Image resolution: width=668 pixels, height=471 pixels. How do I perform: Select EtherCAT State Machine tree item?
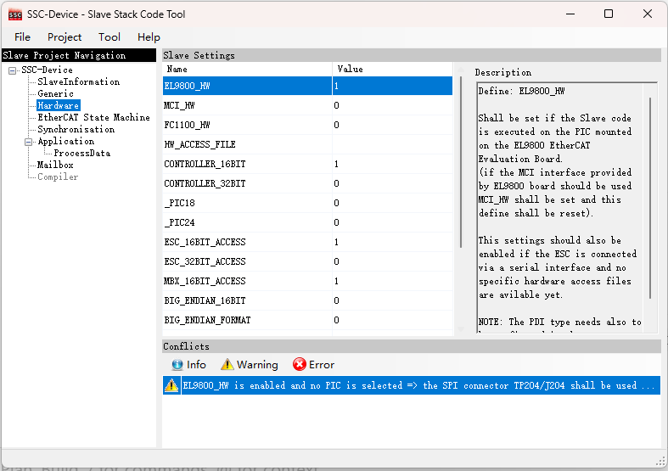click(x=93, y=117)
